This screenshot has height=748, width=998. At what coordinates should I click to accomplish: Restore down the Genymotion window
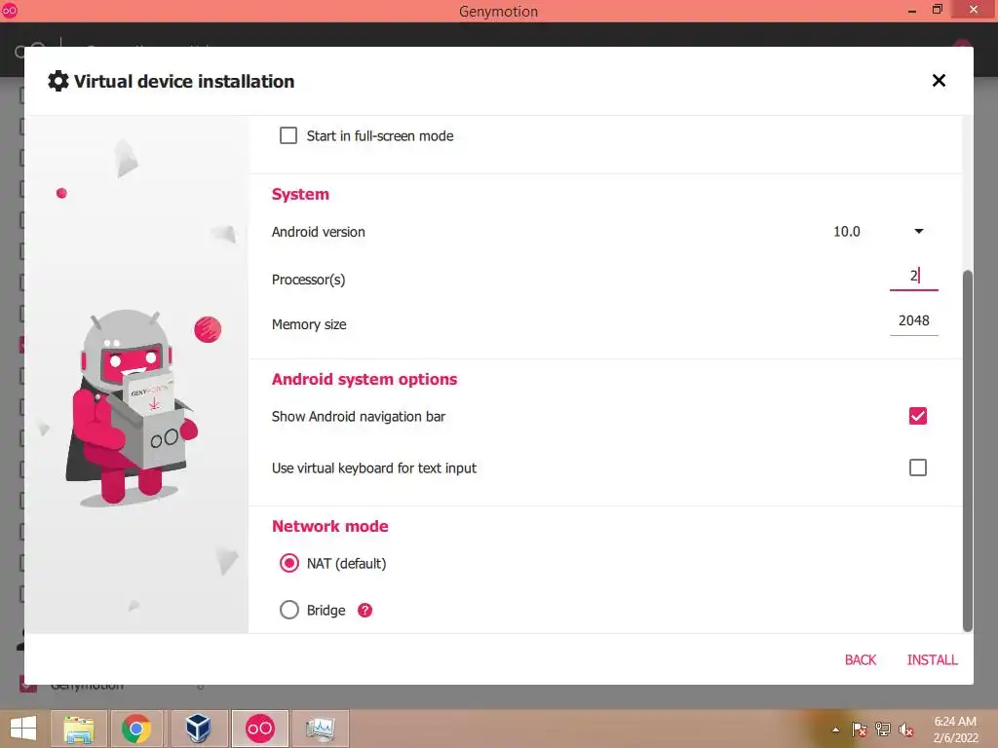(x=937, y=10)
